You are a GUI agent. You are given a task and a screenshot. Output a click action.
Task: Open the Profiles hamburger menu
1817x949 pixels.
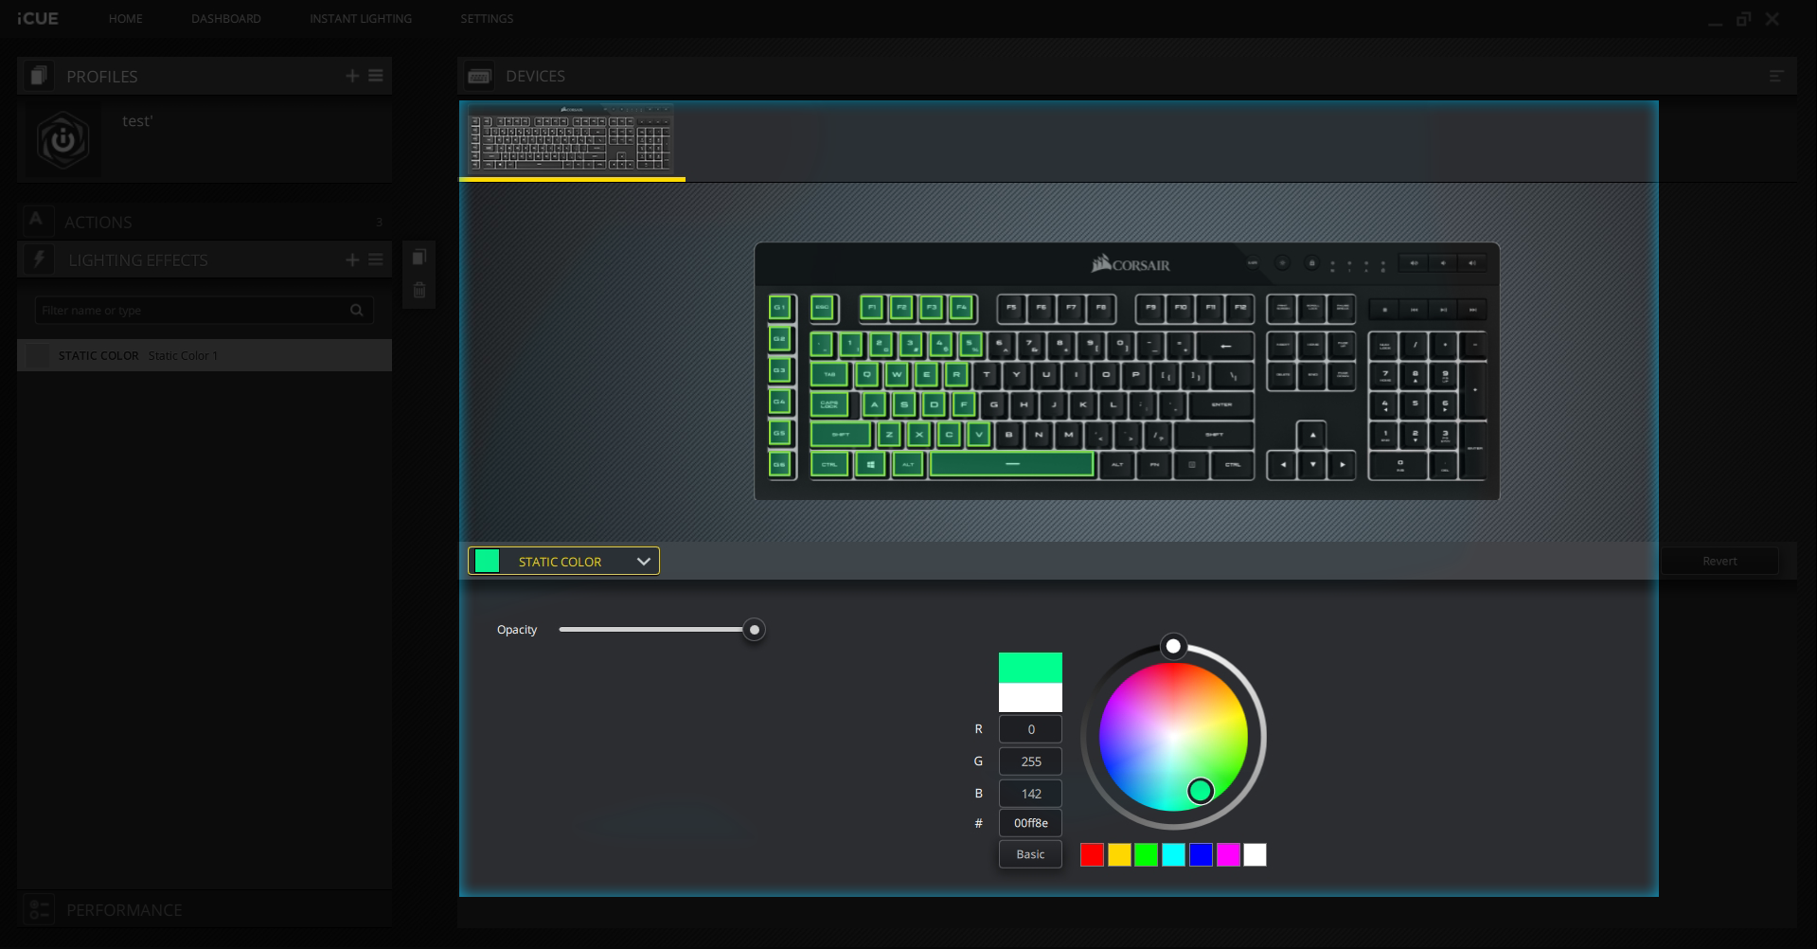click(x=376, y=76)
